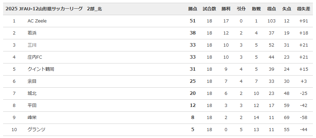Select the 敗戦 column header

[x=256, y=9]
